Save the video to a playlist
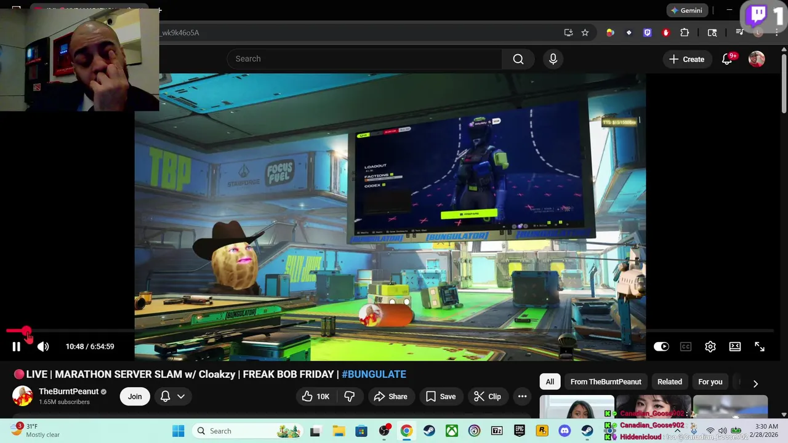The image size is (788, 443). click(x=441, y=396)
